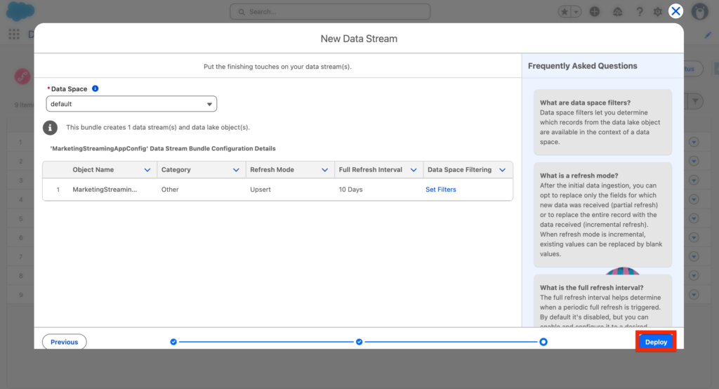Open the Setup gear icon
Viewport: 719px width, 389px height.
pyautogui.click(x=658, y=12)
